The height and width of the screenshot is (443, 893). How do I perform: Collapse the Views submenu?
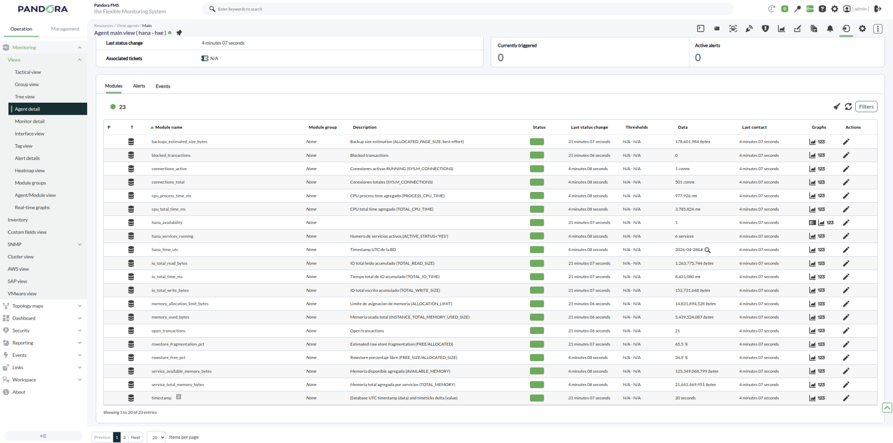point(80,60)
